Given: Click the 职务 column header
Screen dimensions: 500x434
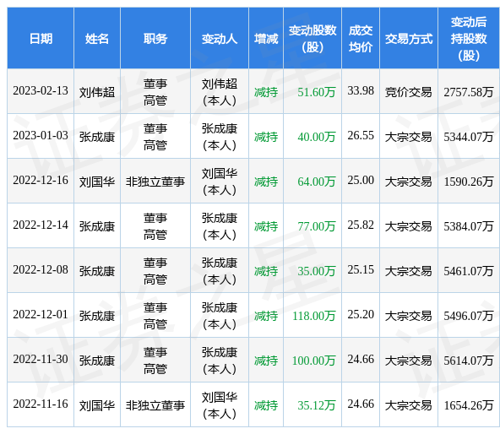Looking at the screenshot, I should tap(155, 39).
